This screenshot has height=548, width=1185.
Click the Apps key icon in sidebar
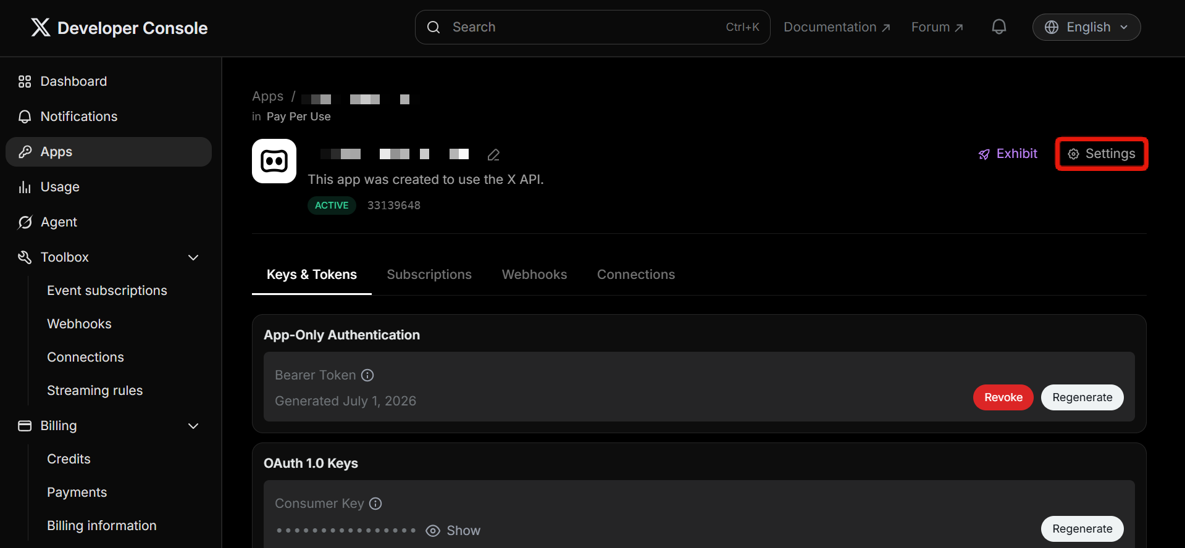(x=25, y=152)
